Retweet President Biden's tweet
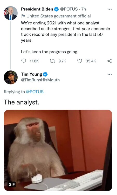117x195 pixels. pos(52,61)
